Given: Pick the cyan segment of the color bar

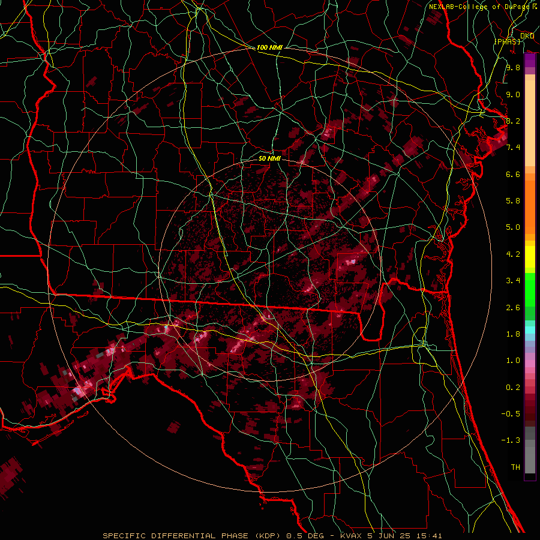Looking at the screenshot, I should point(530,330).
